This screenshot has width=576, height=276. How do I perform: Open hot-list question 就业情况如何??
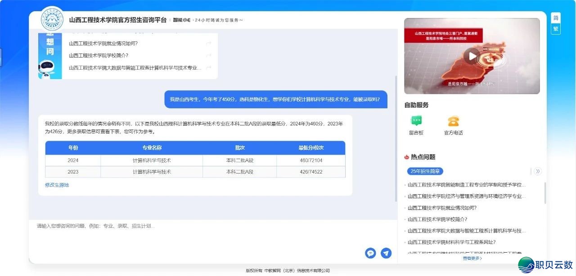[442, 208]
